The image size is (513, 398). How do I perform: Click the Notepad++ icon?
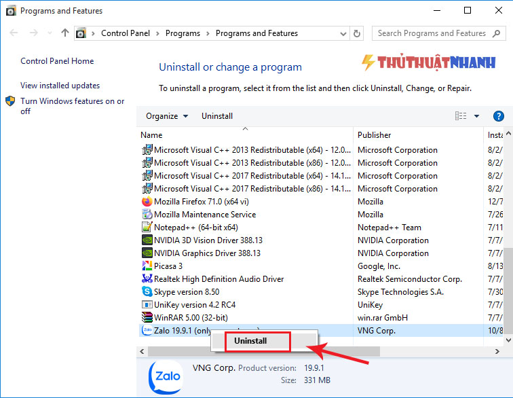147,227
